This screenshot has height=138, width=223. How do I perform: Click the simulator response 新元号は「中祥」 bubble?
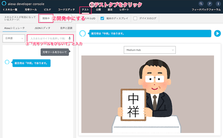pos(31,63)
